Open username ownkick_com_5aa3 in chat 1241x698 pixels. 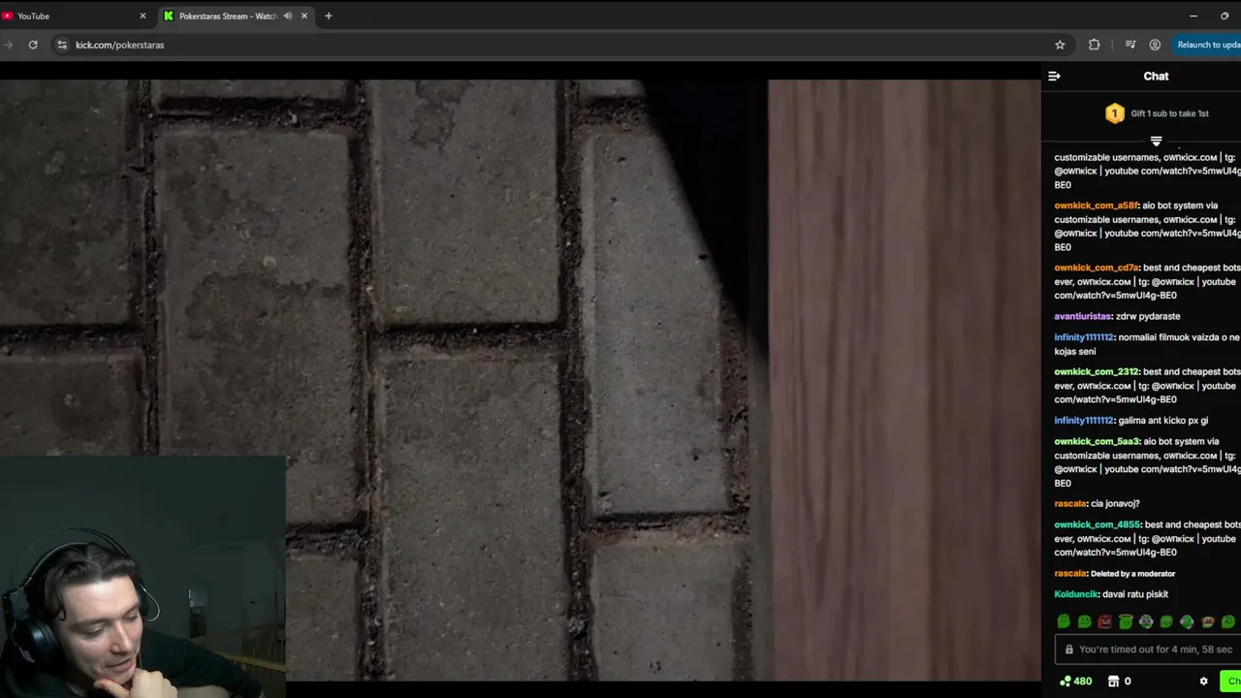(x=1097, y=442)
